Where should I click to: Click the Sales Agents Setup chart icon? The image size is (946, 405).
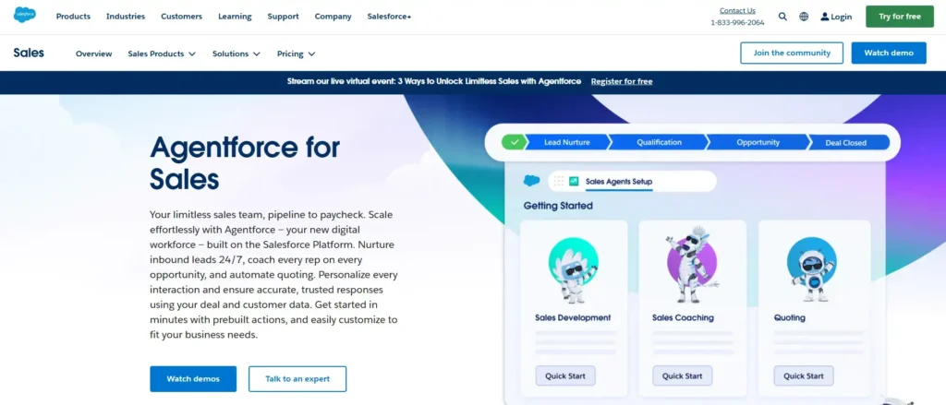574,181
